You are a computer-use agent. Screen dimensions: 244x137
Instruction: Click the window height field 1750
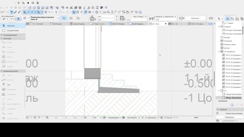coord(106,20)
